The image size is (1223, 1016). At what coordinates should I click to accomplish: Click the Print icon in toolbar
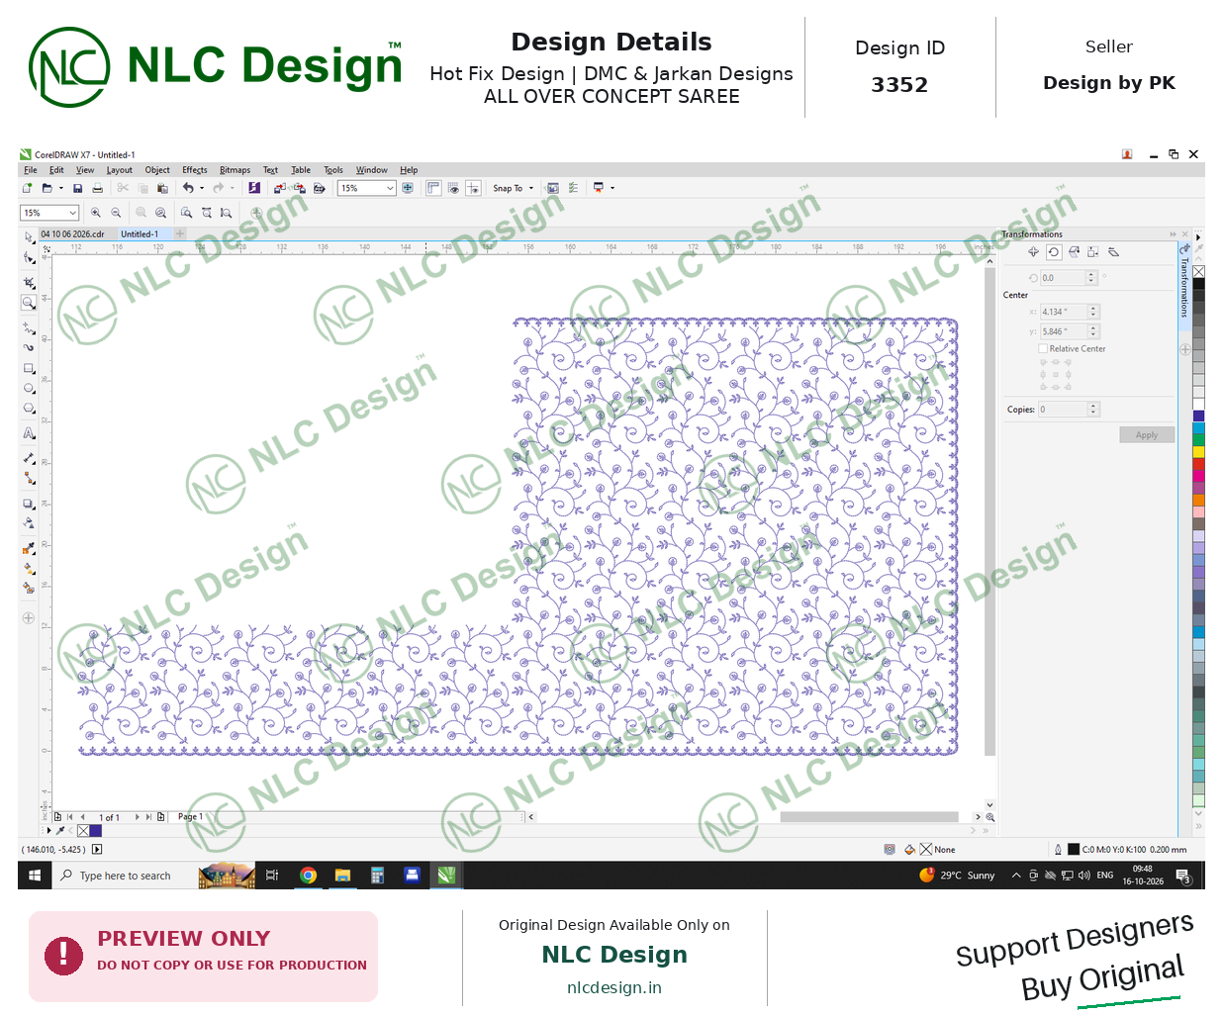point(97,188)
